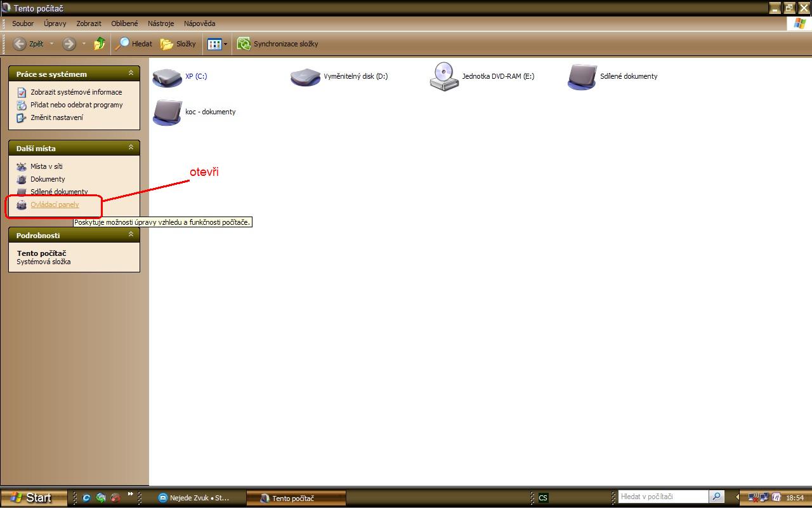Launch Internet Explorer from quick launch
Image resolution: width=812 pixels, height=508 pixels.
[x=87, y=498]
